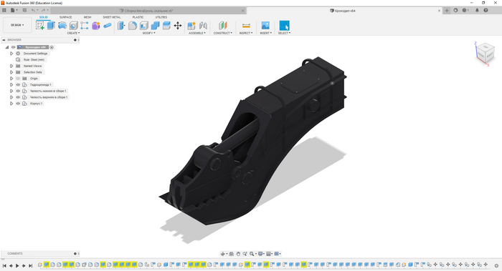The height and width of the screenshot is (271, 502).
Task: Open the Extensions icon in top bar
Action: 455,10
